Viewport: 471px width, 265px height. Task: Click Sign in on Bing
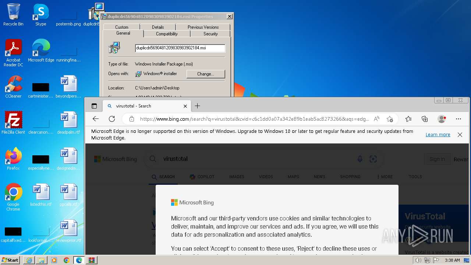[437, 159]
